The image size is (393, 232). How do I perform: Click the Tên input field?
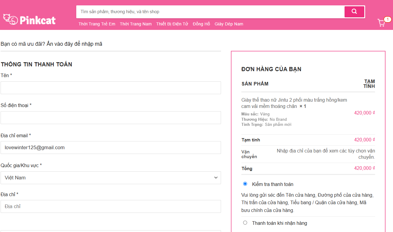(x=111, y=88)
